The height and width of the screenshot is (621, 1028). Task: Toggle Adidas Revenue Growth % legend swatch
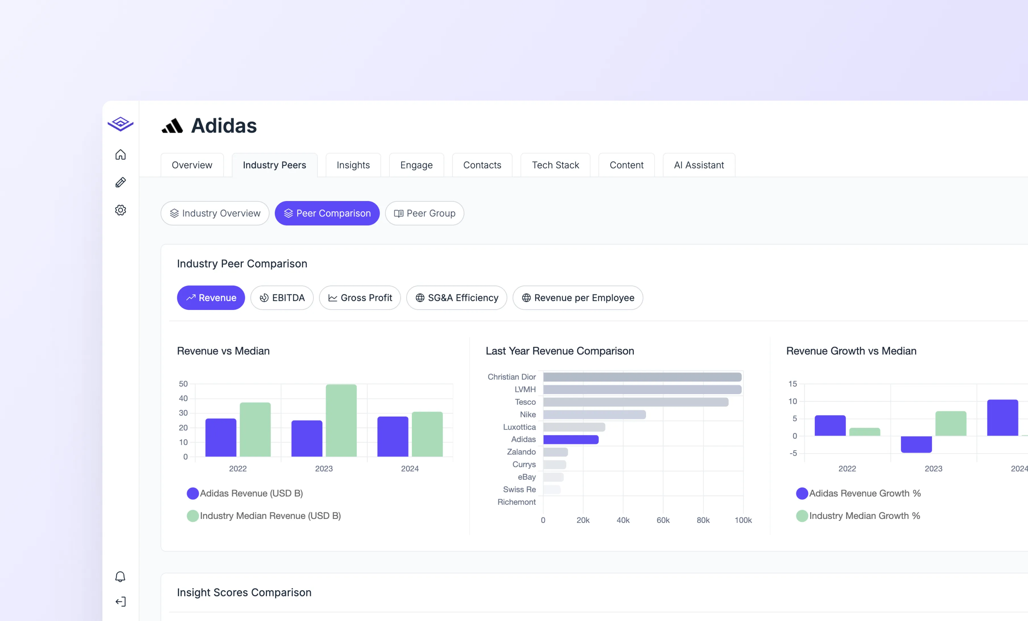tap(802, 493)
